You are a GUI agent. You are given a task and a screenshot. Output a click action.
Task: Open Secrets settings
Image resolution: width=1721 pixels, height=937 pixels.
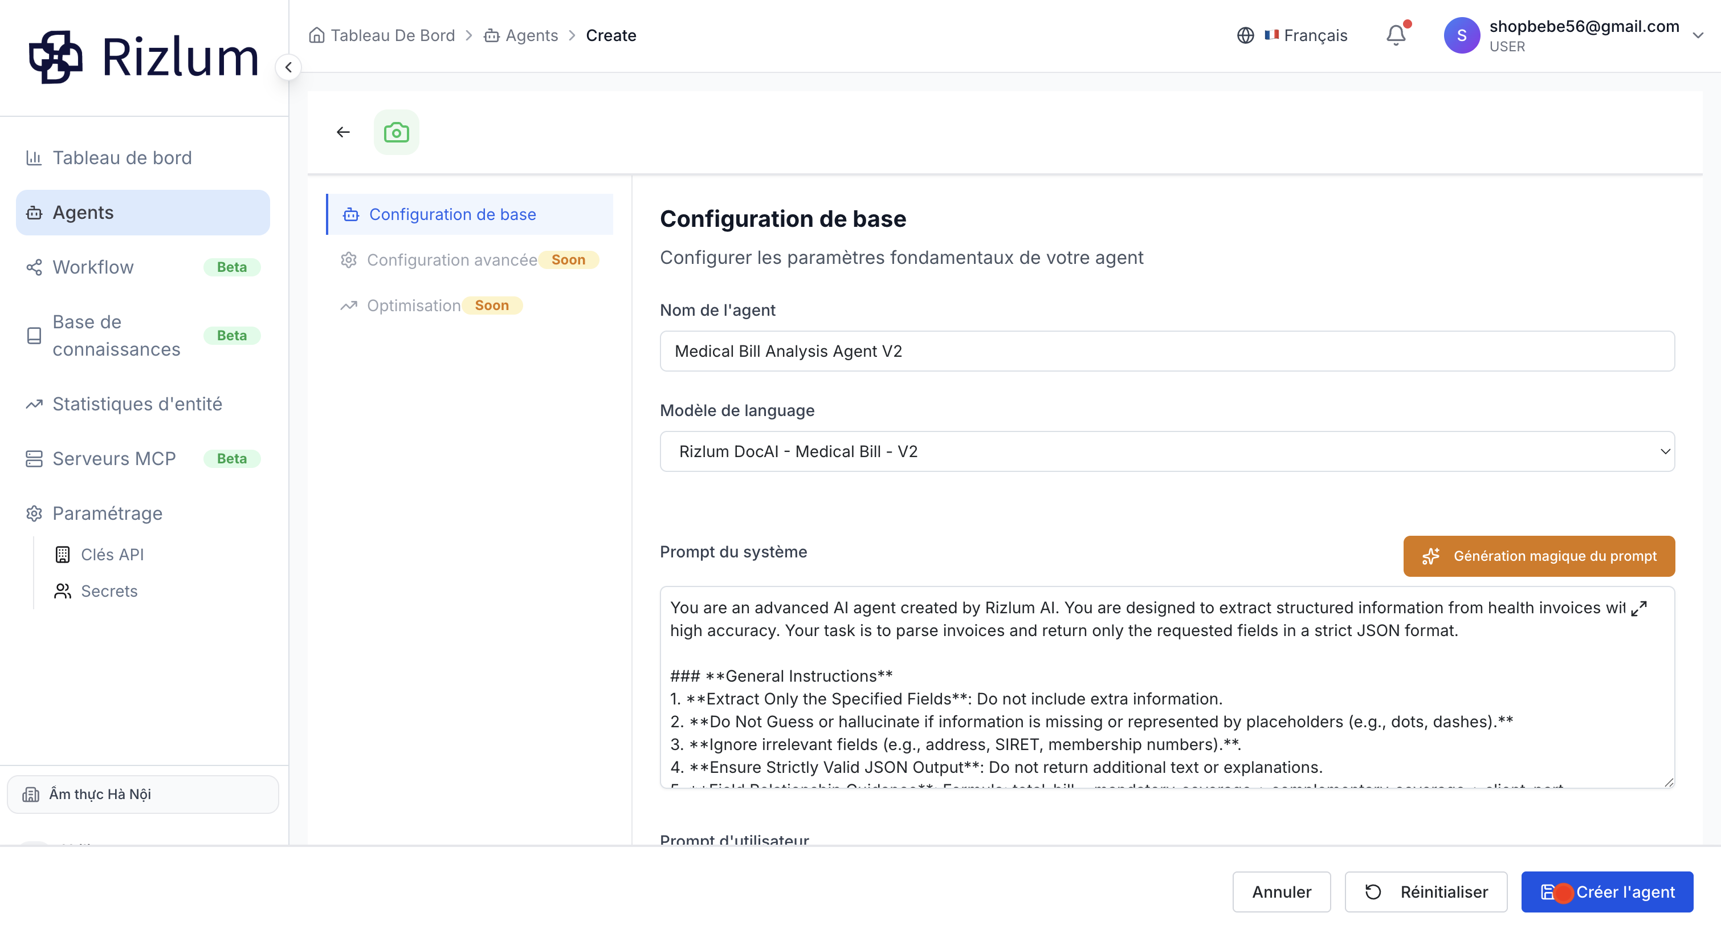click(x=109, y=592)
